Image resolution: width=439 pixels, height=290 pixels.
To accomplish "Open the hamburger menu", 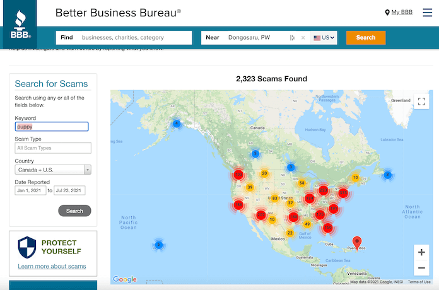I will pyautogui.click(x=427, y=13).
